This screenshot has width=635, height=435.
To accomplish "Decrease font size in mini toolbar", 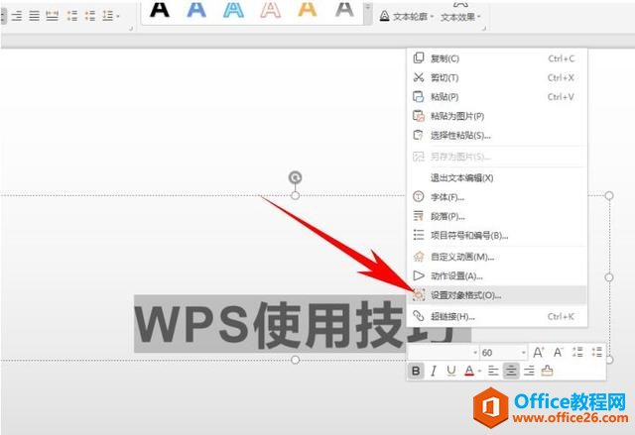I will [x=558, y=352].
